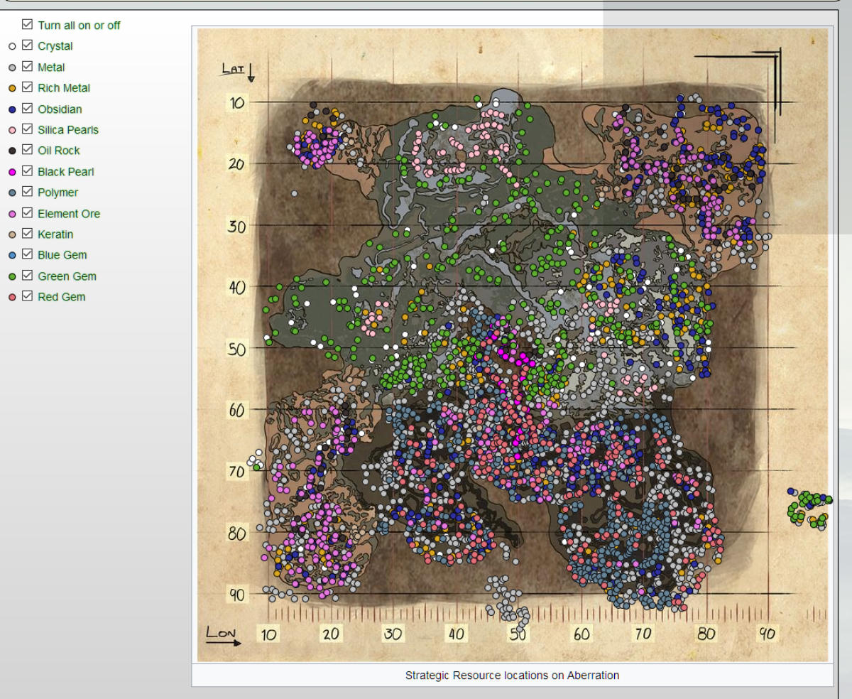Toggle the Crystal checkbox
The image size is (852, 699).
click(28, 45)
